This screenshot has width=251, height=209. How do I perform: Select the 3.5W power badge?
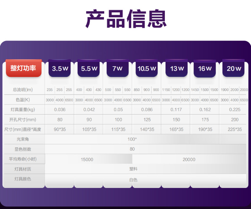[x=60, y=68]
